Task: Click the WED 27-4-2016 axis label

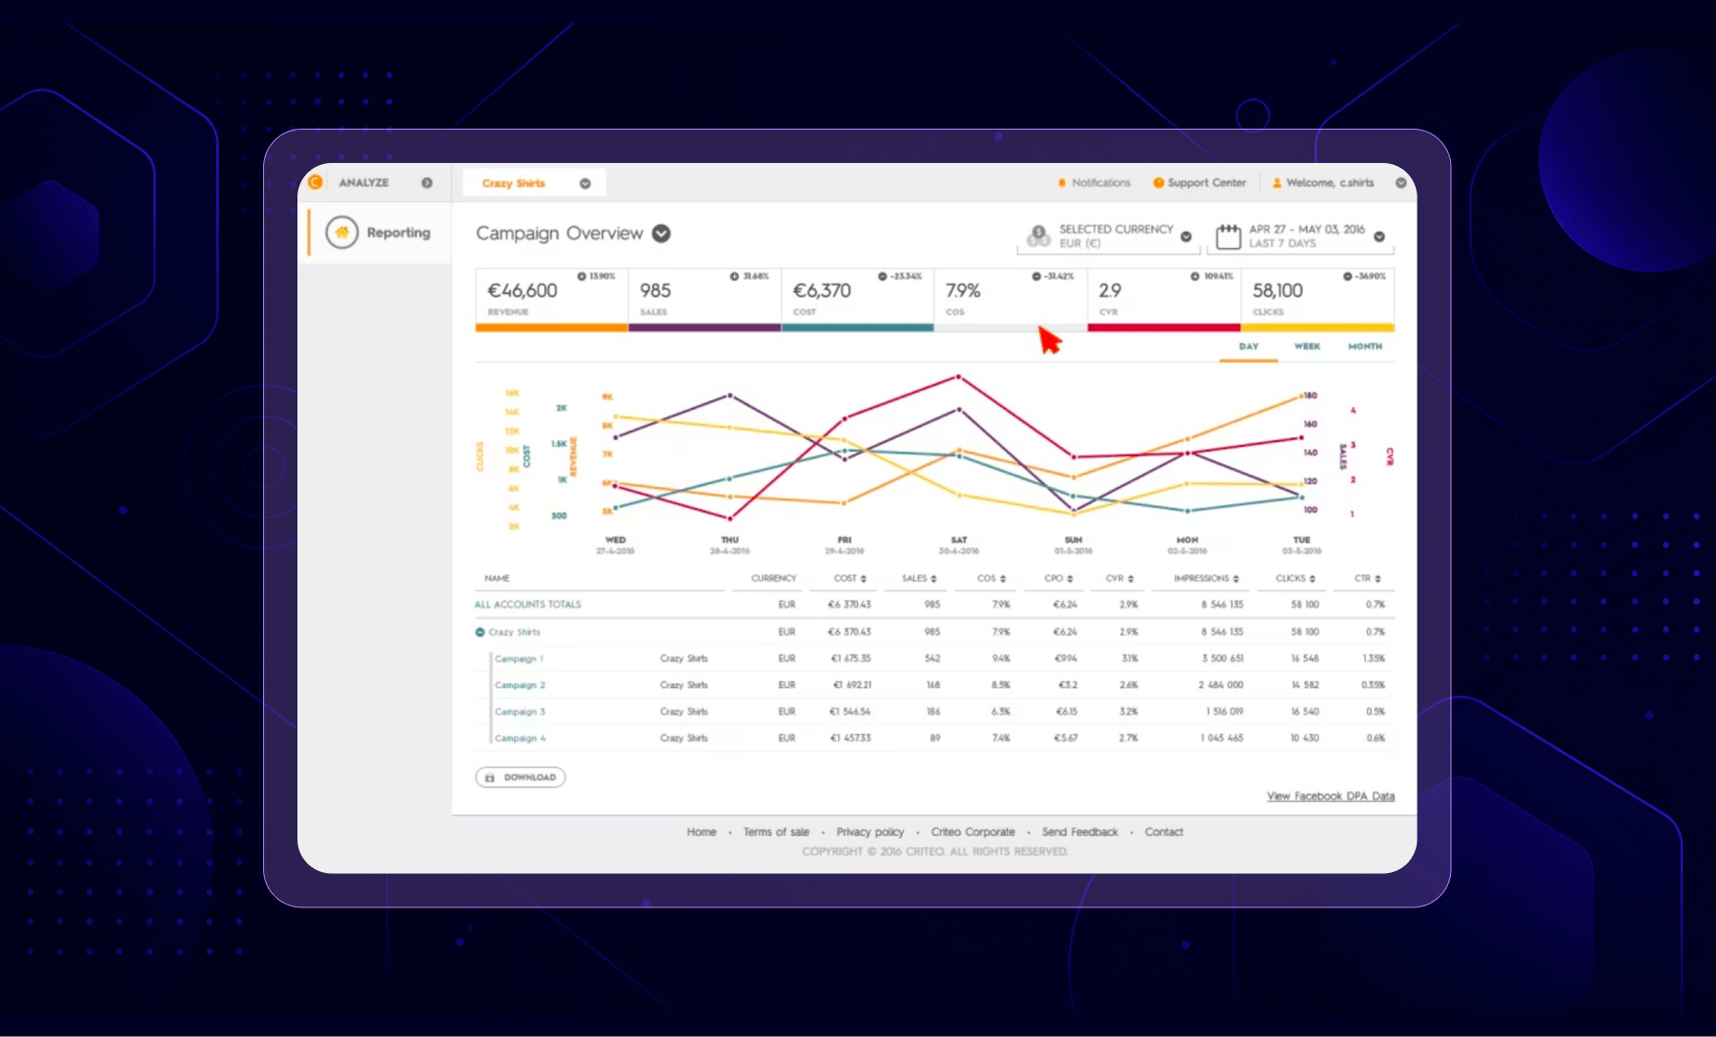Action: [615, 545]
